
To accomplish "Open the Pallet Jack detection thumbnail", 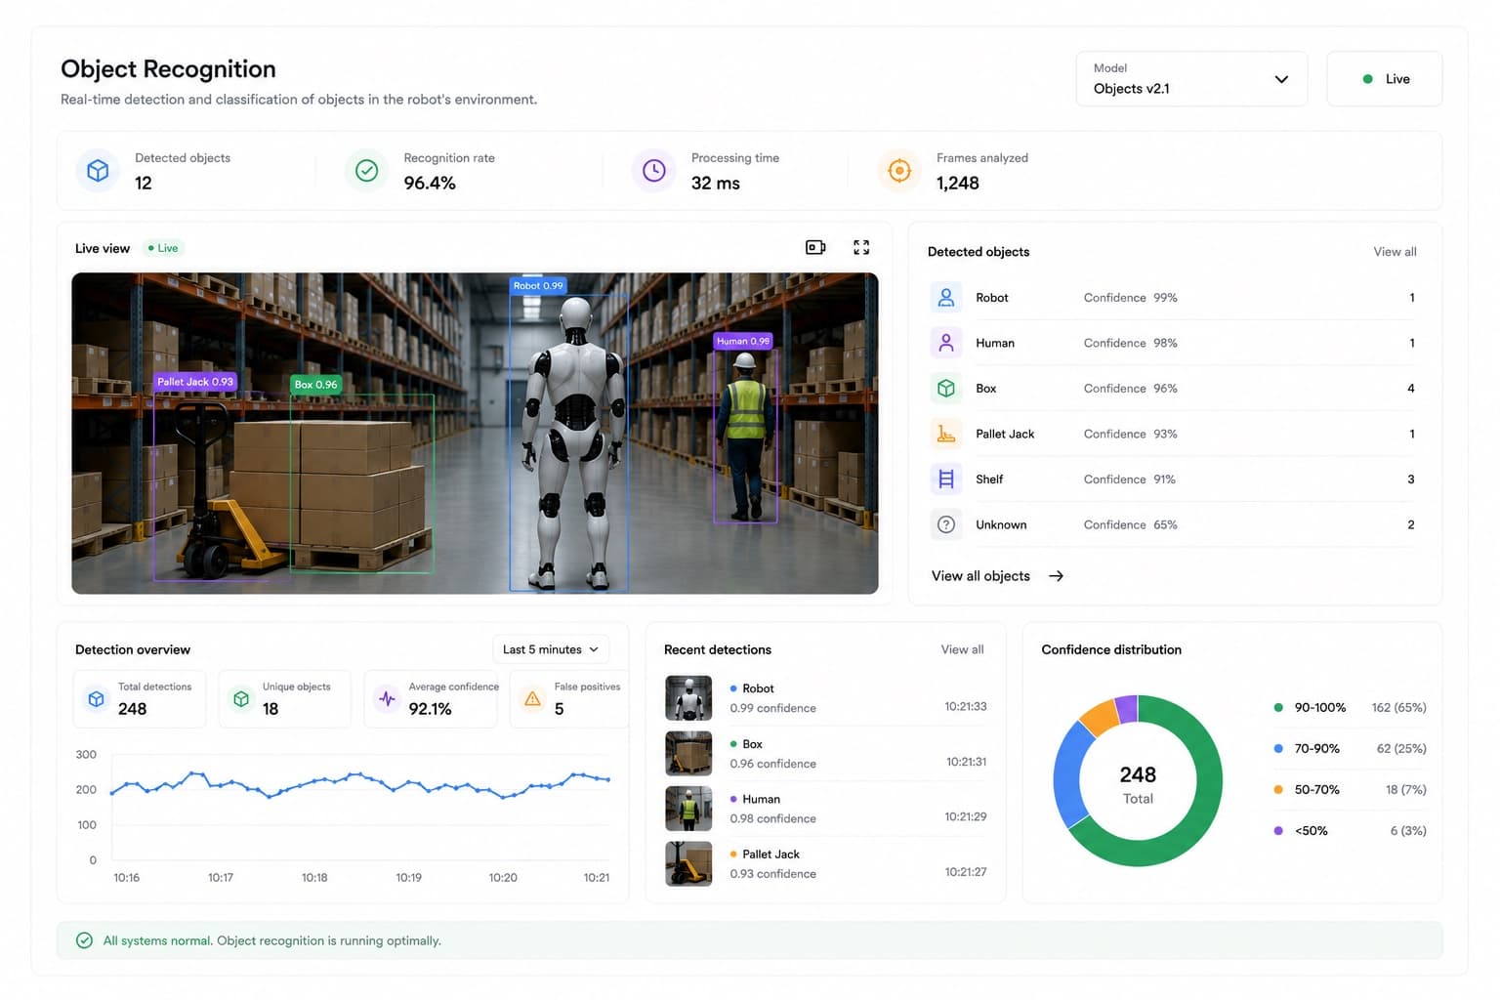I will tap(688, 864).
